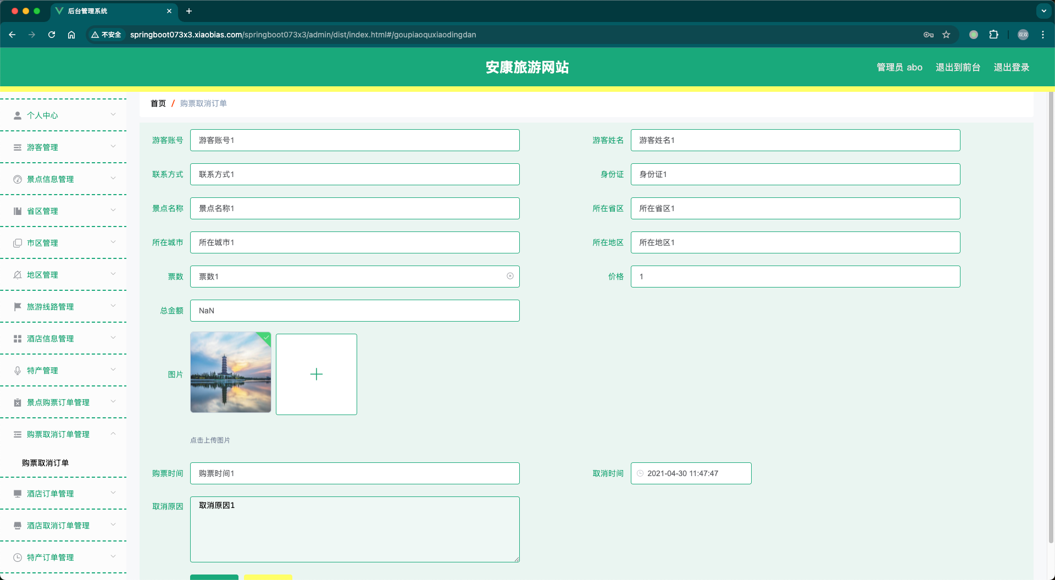Click the list icon beside 游客管理
Screen dimensions: 1055x580
18,147
